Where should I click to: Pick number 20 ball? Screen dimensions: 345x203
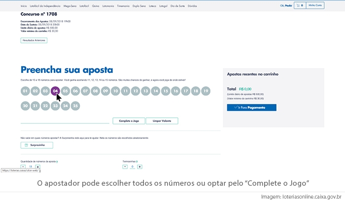click(x=25, y=106)
